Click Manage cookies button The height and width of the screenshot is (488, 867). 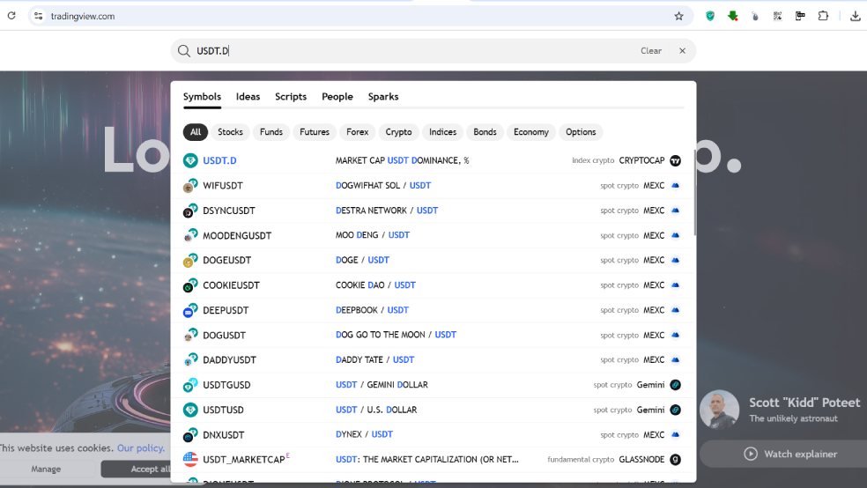46,470
